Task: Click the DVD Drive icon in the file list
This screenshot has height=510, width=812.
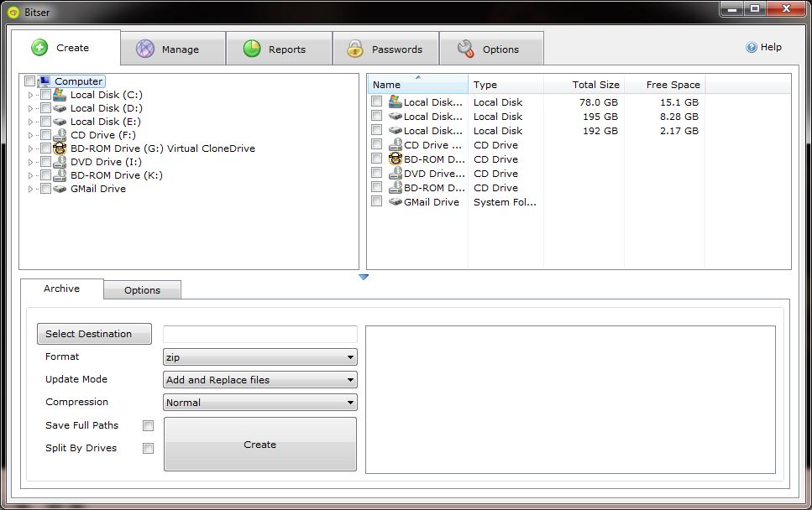Action: tap(396, 174)
